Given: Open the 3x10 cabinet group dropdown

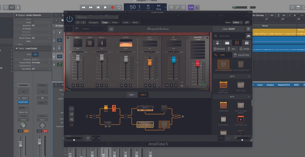Looking at the screenshot, I should tap(232, 76).
